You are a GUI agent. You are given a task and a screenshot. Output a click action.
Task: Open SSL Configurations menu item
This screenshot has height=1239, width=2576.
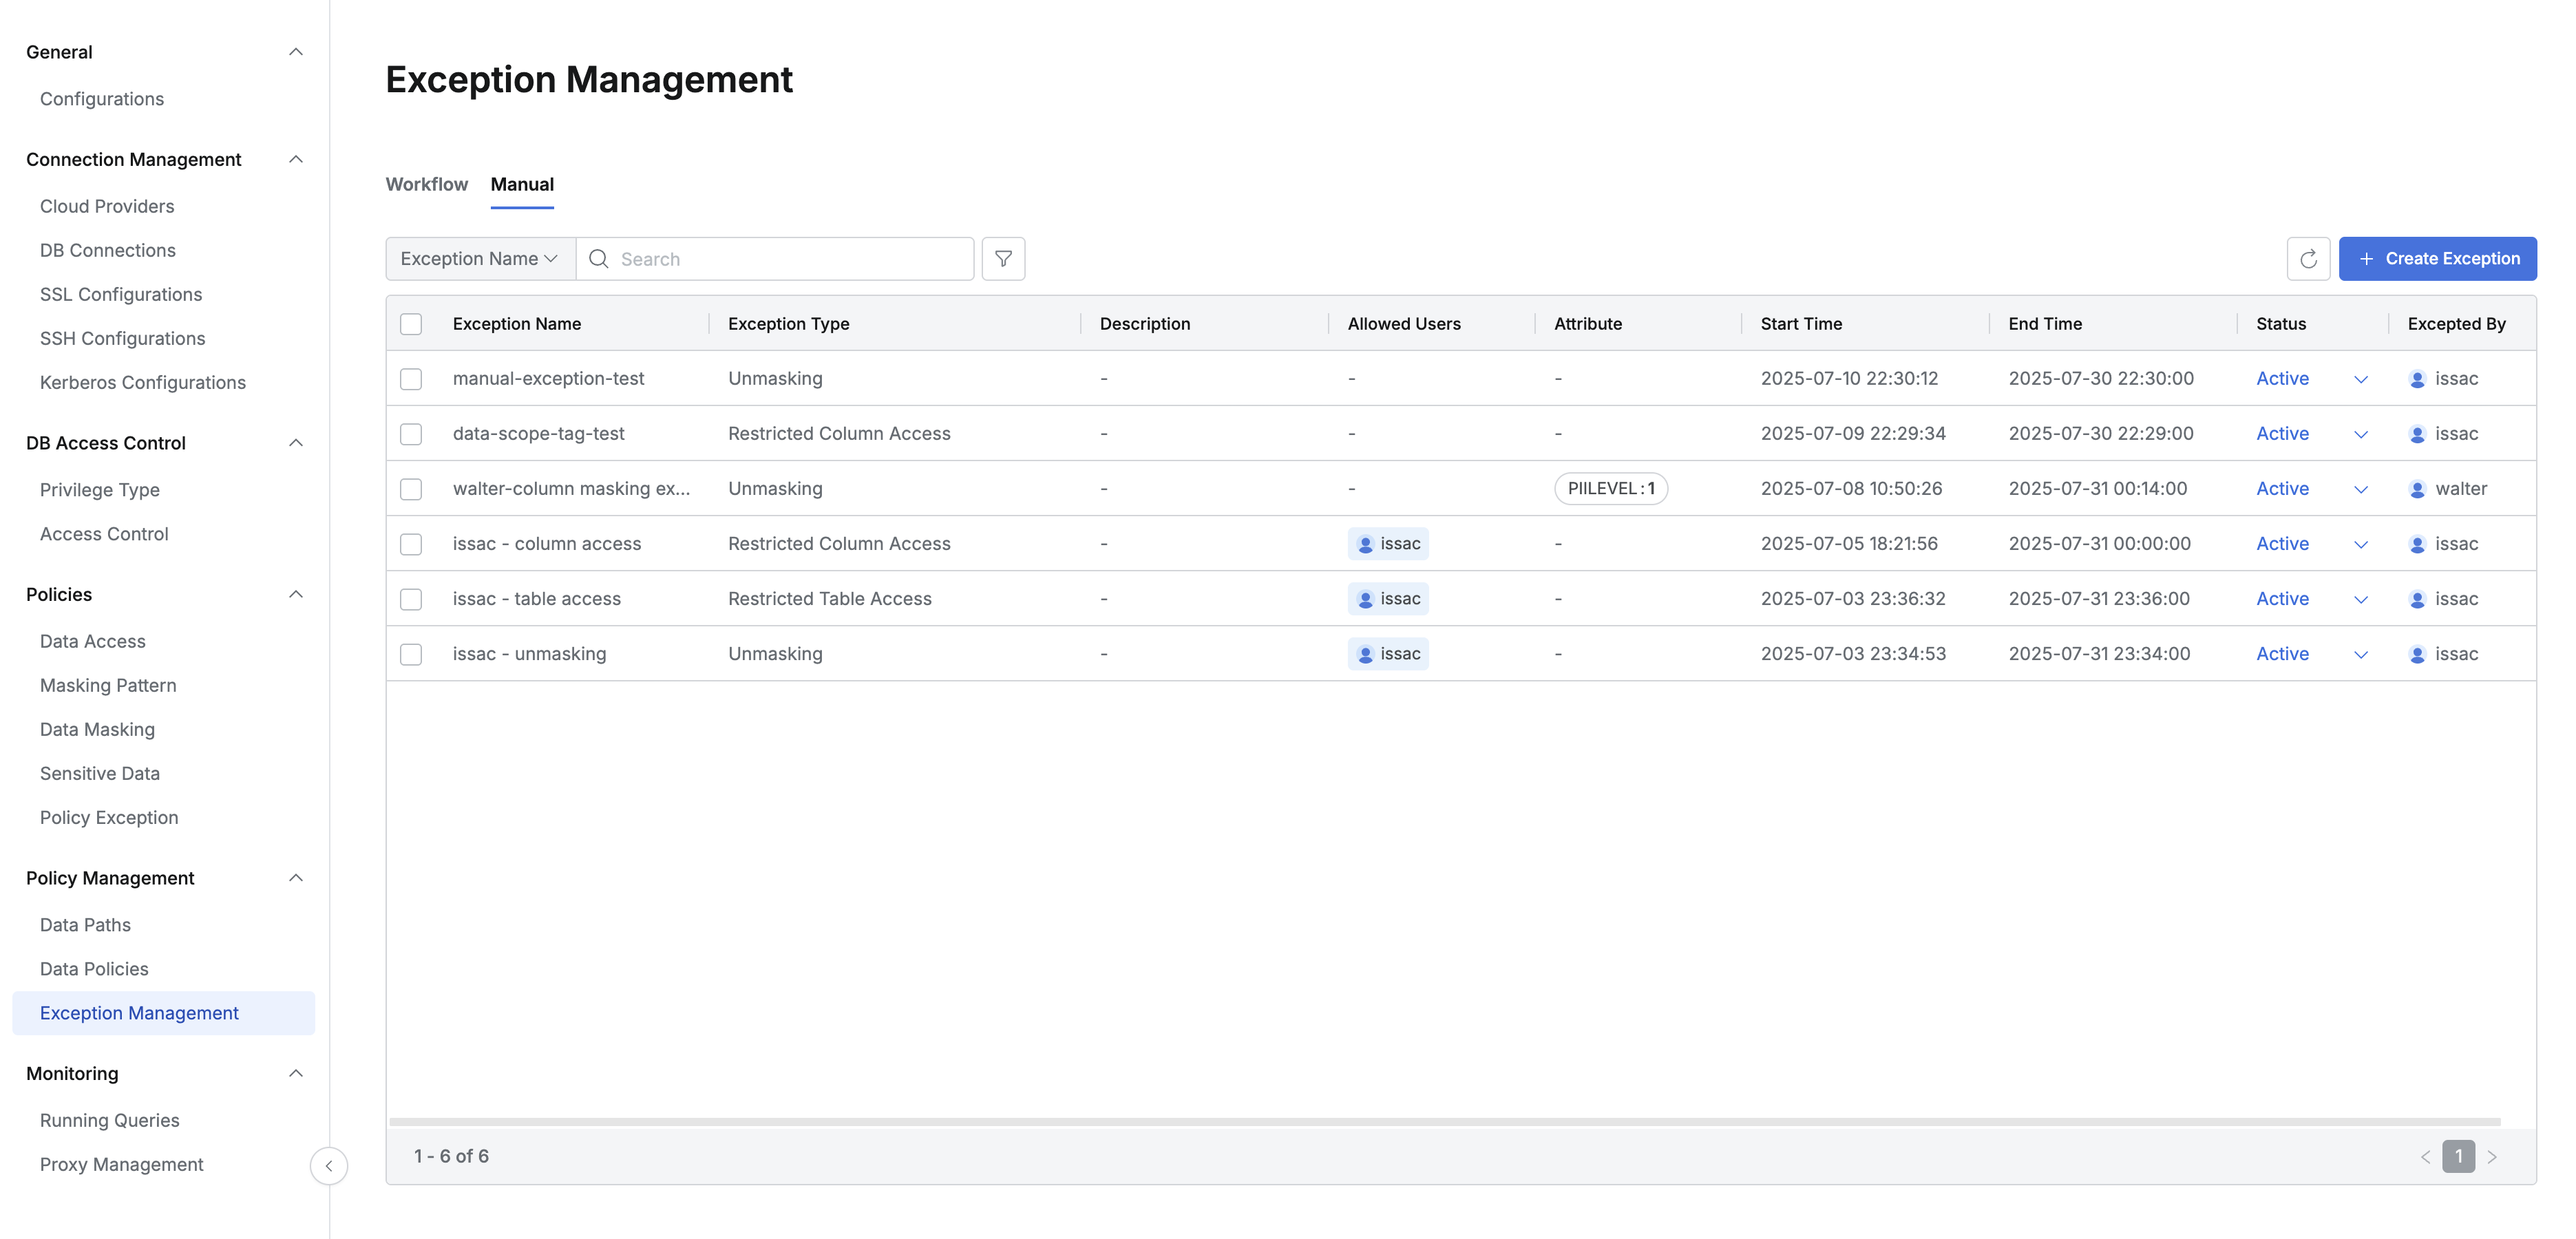point(121,294)
